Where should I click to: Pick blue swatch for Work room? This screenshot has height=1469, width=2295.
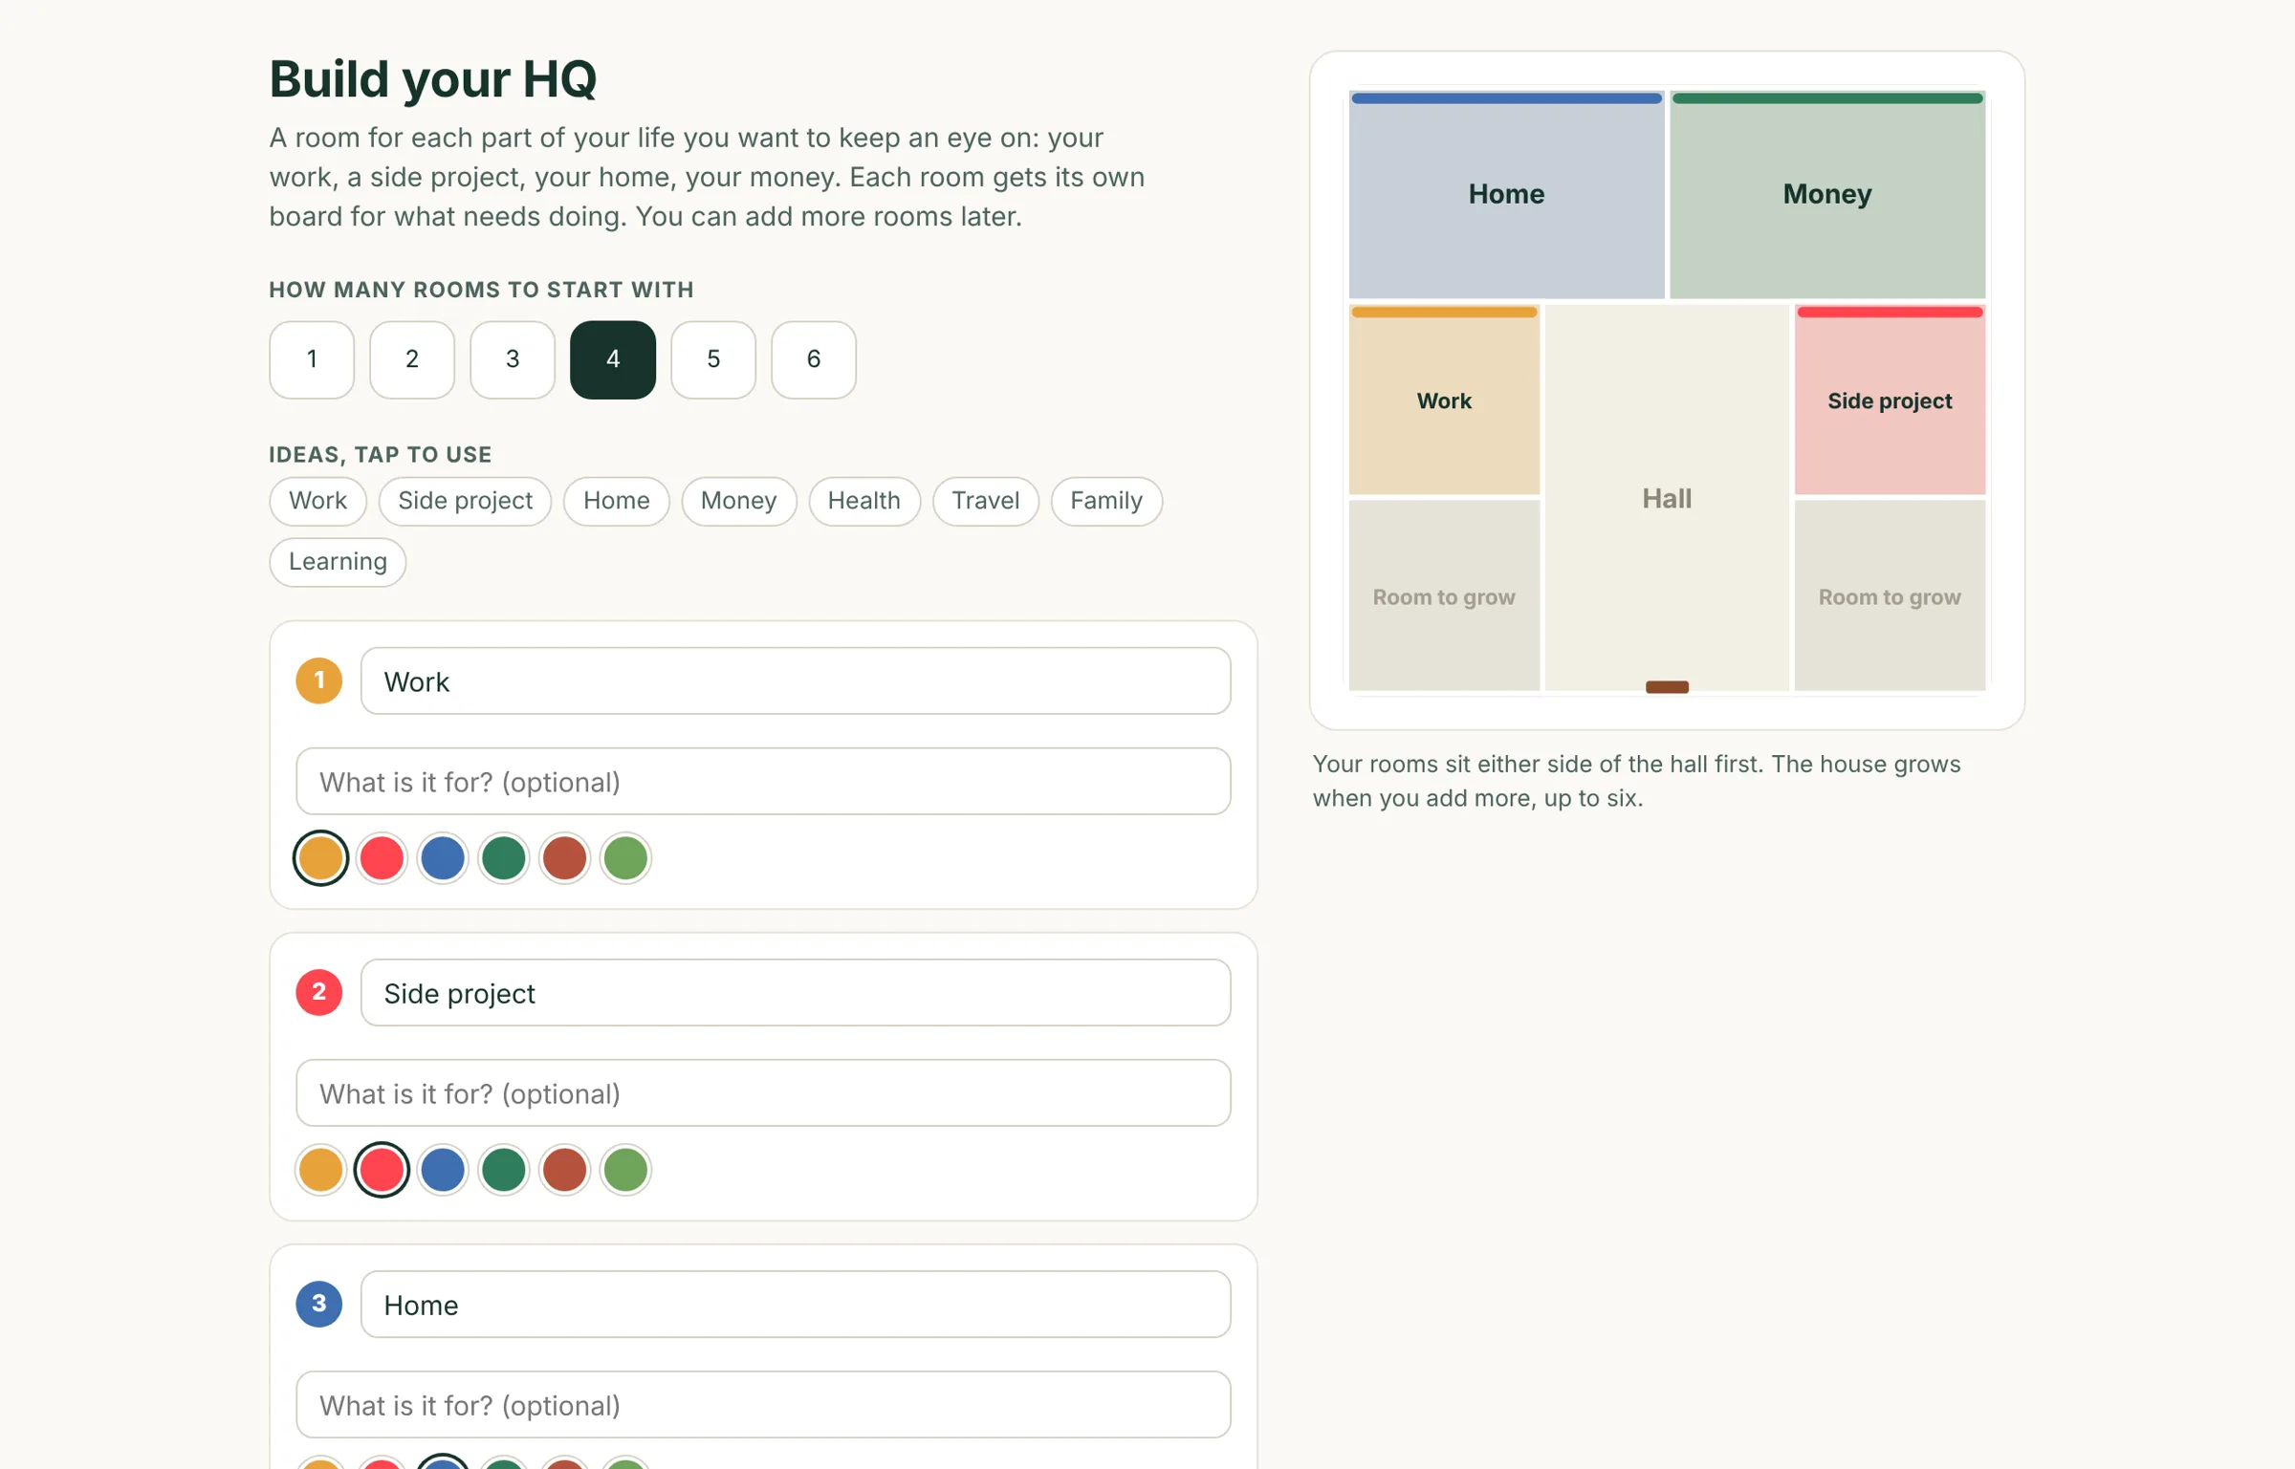443,858
